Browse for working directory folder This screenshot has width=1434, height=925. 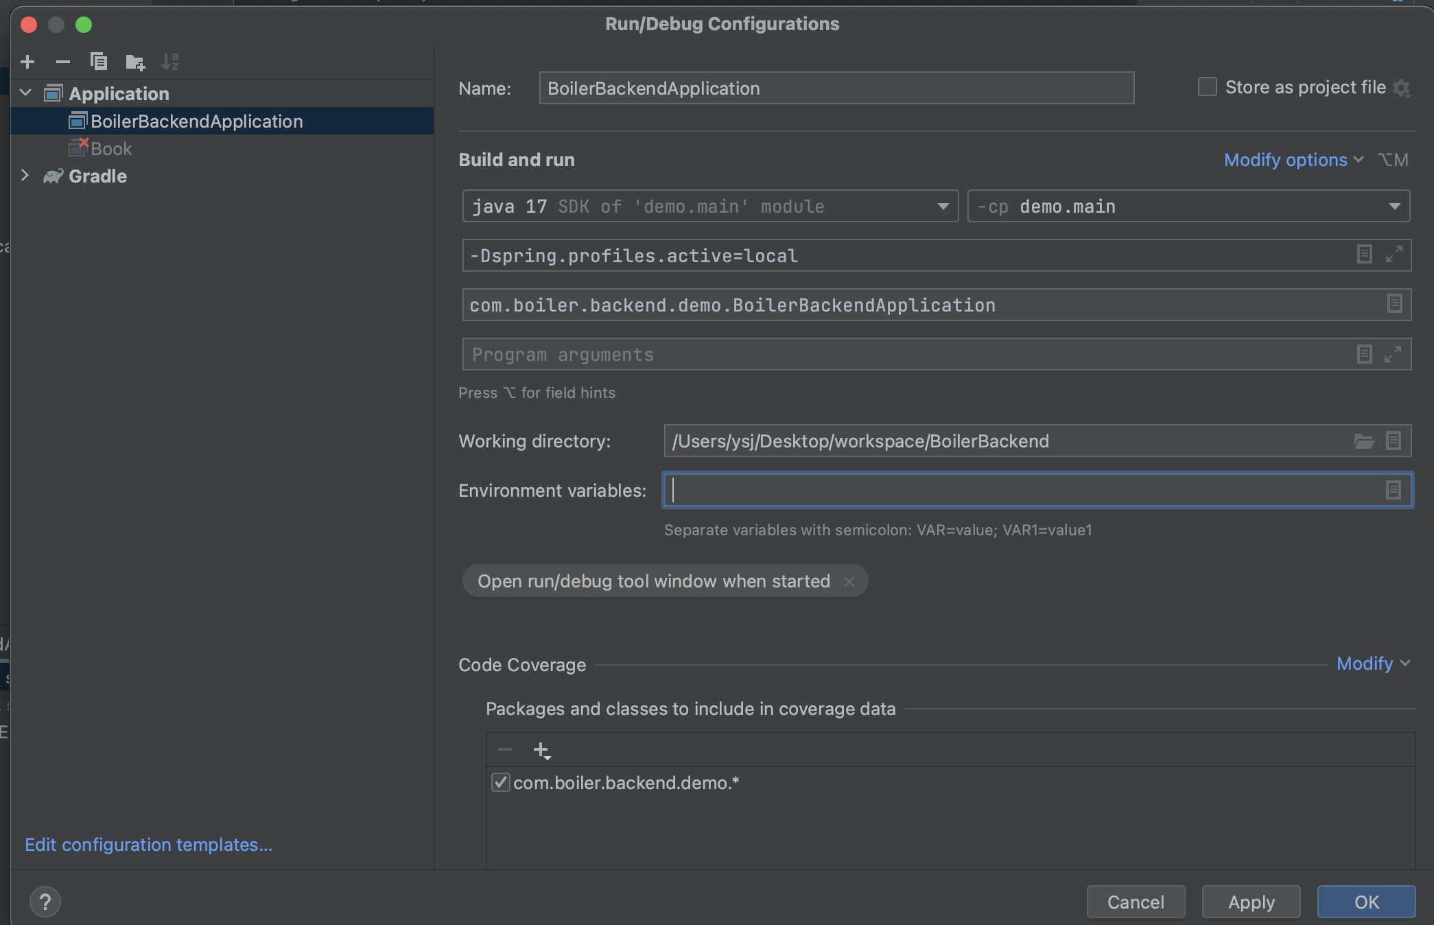(x=1363, y=441)
